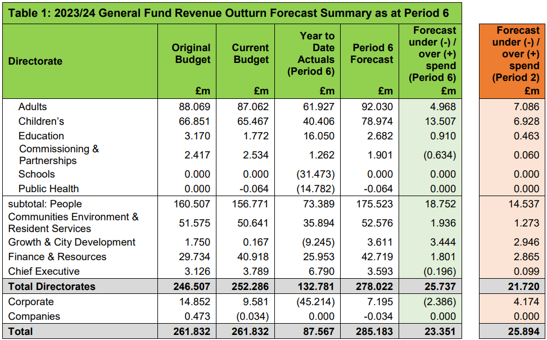
Task: Click the 'Total Directorates' row label
Action: [x=52, y=287]
